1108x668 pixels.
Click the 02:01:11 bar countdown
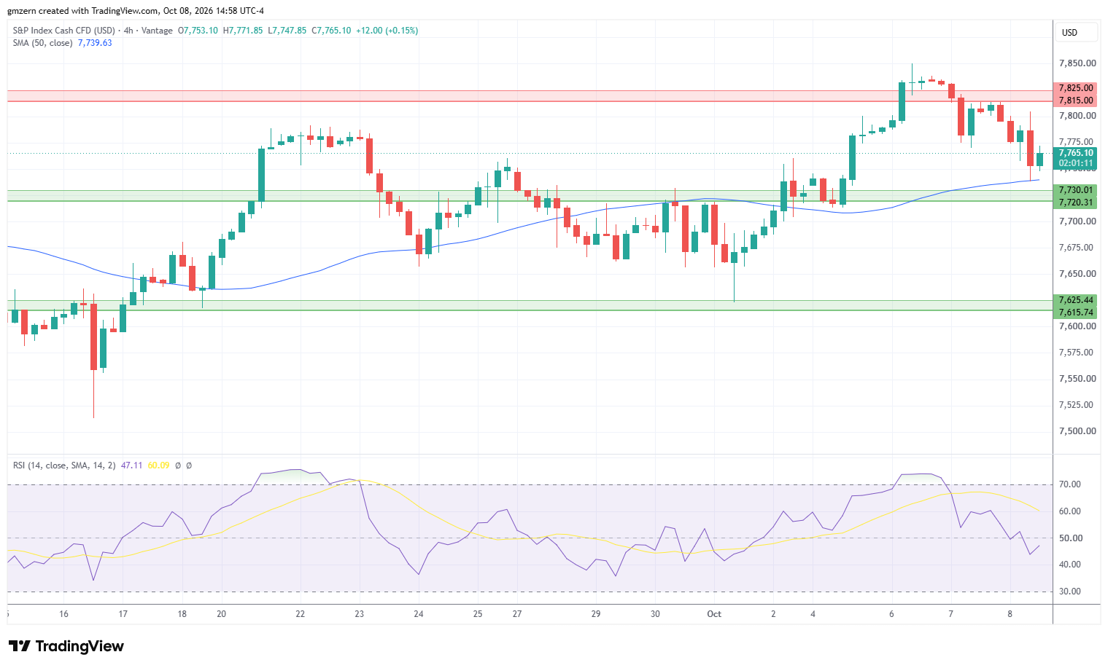1075,164
